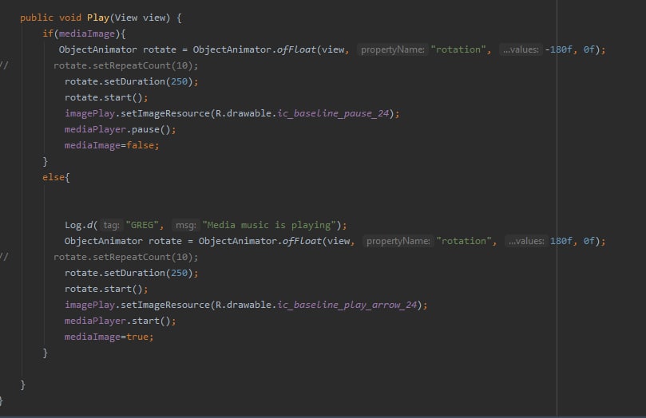Click the positive 180f value in else block
646x418 pixels.
tap(561, 241)
